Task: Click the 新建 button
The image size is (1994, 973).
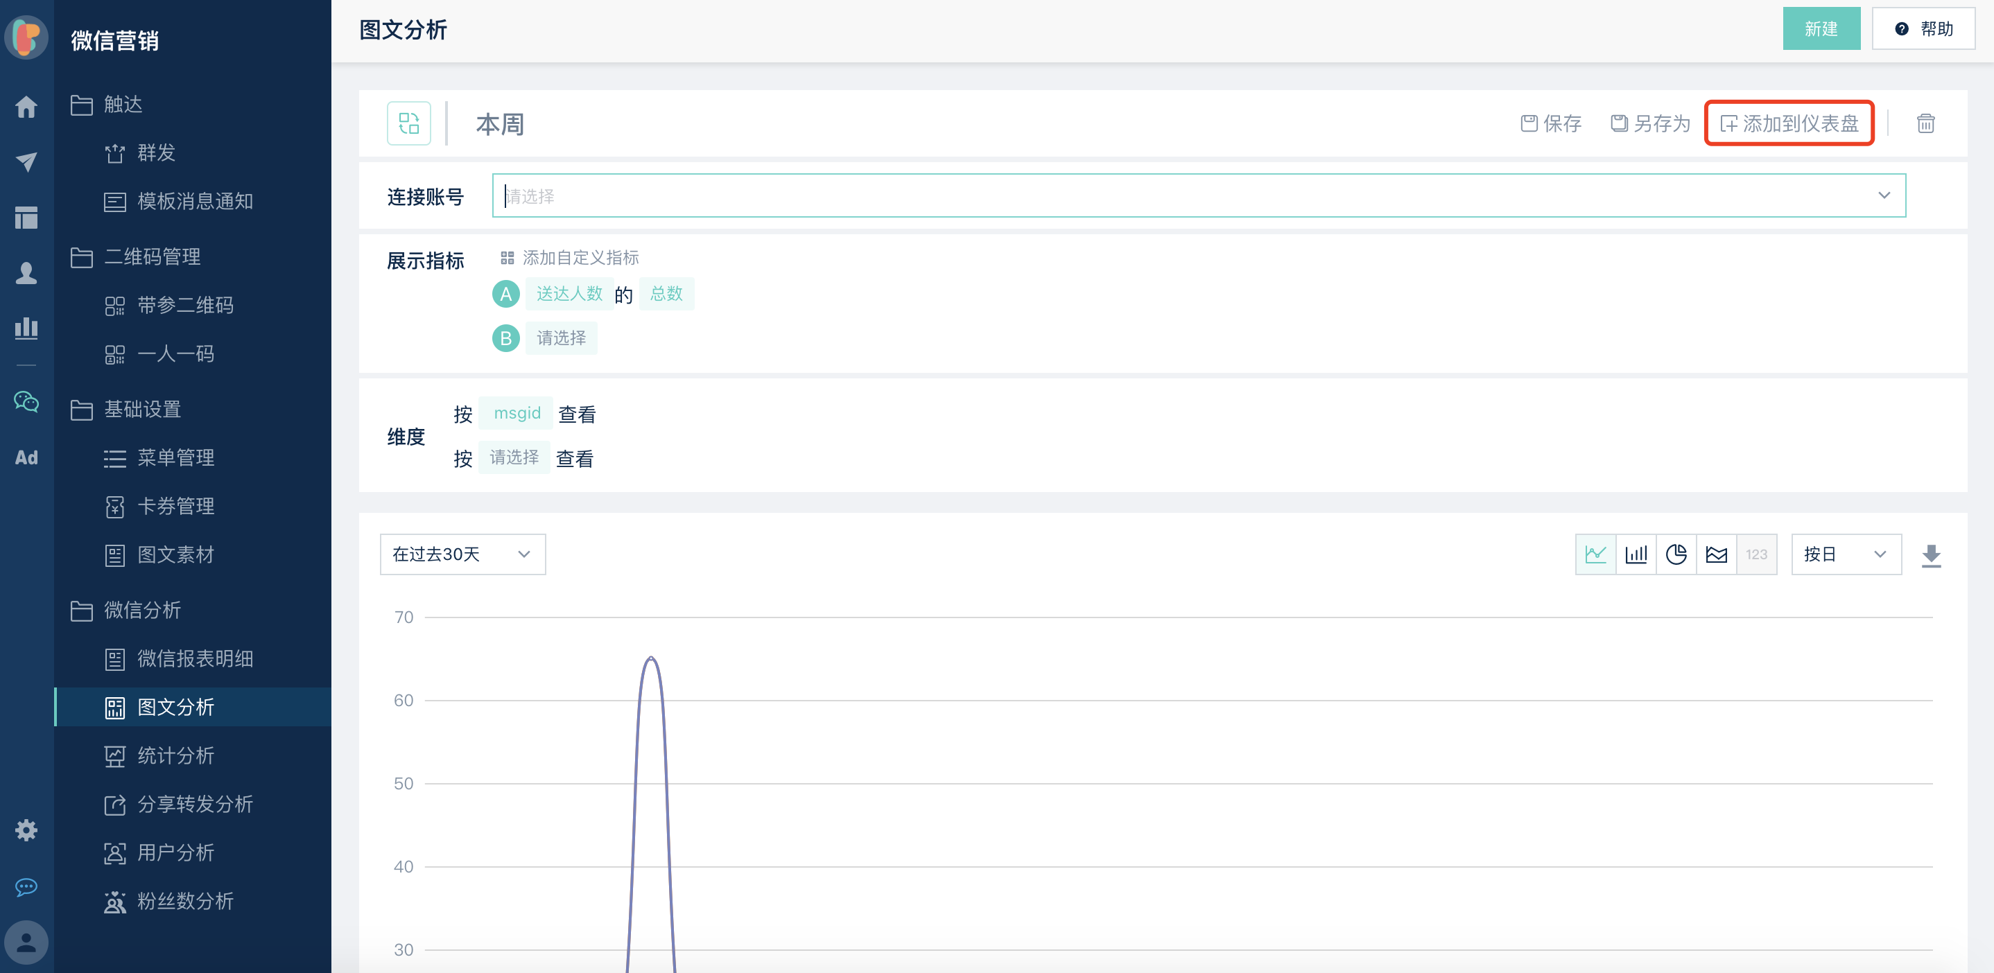Action: [1821, 28]
